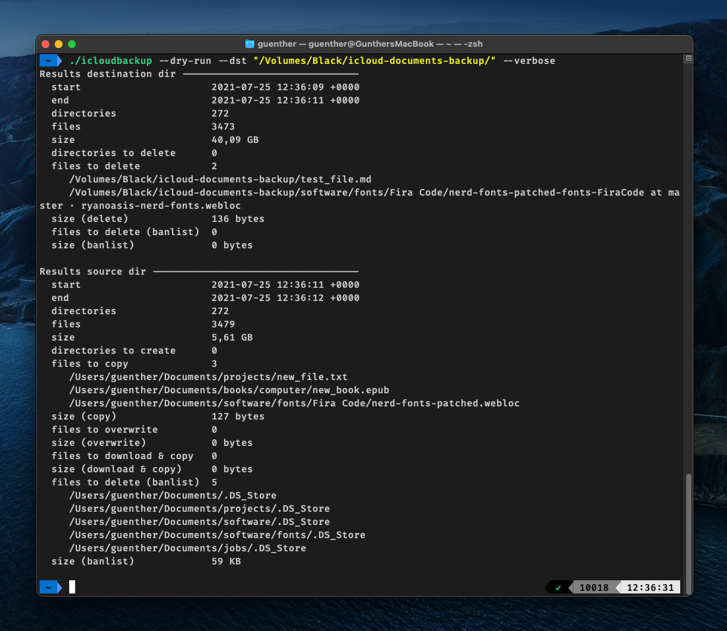Click the 'Results source dir' heading
This screenshot has height=631, width=727.
(x=93, y=271)
